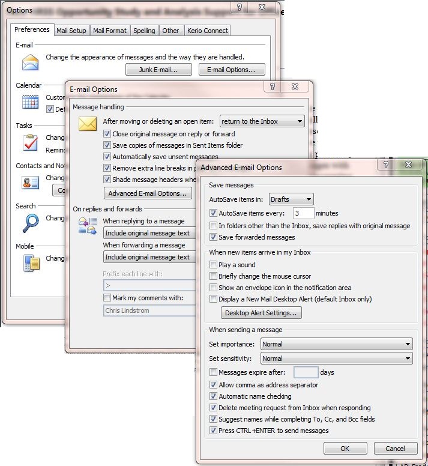The width and height of the screenshot is (428, 466).
Task: Select the Preferences tab
Action: point(32,29)
